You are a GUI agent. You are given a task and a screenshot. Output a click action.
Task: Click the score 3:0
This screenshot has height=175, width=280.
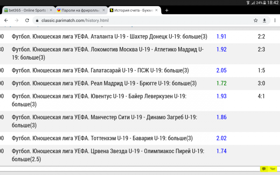(261, 84)
